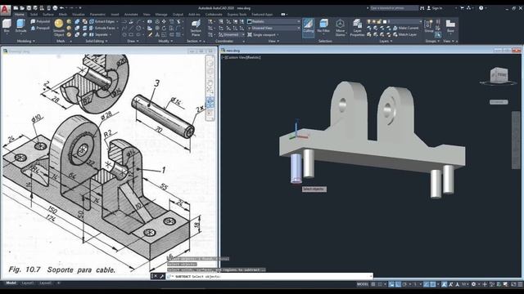Open the Surface ribbon tab

click(48, 15)
